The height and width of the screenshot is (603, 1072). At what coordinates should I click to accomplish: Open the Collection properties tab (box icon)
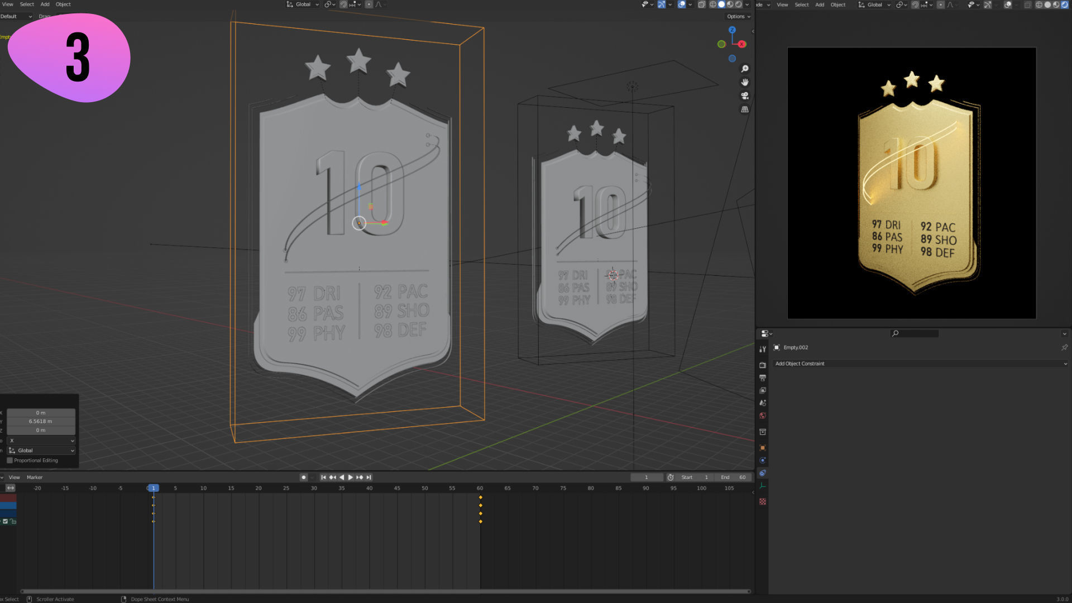[x=762, y=432]
